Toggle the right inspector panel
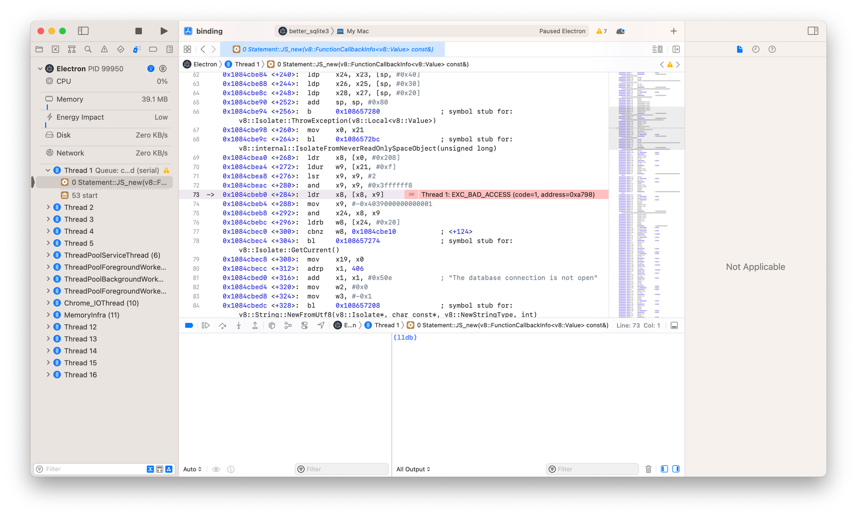857x517 pixels. pyautogui.click(x=812, y=31)
